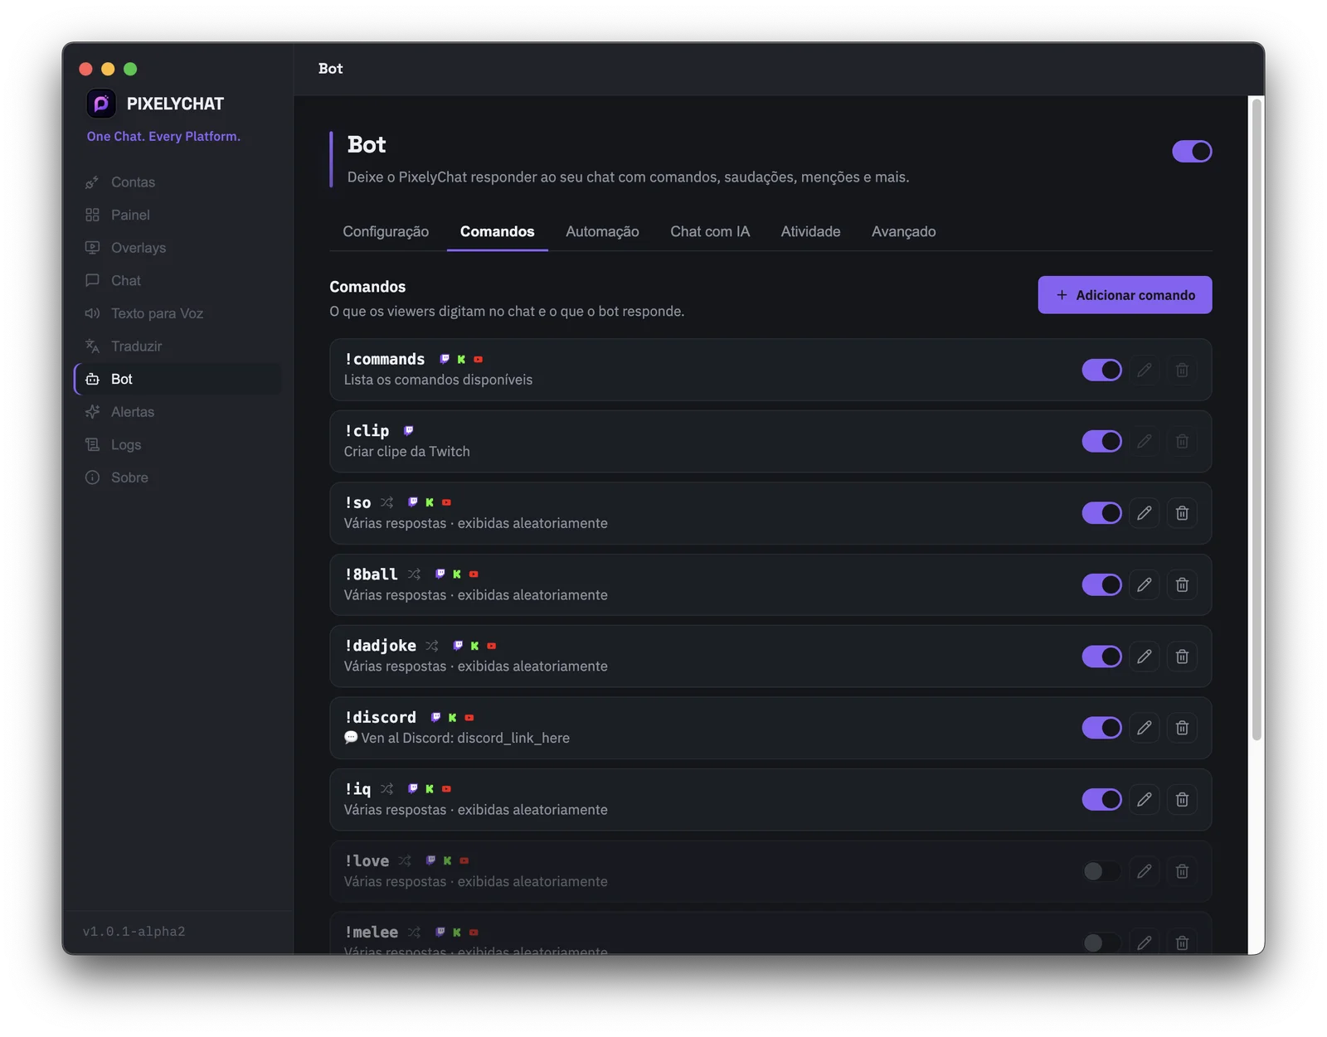Disable the !dadjoke command toggle
Viewport: 1327px width, 1037px height.
1101,657
